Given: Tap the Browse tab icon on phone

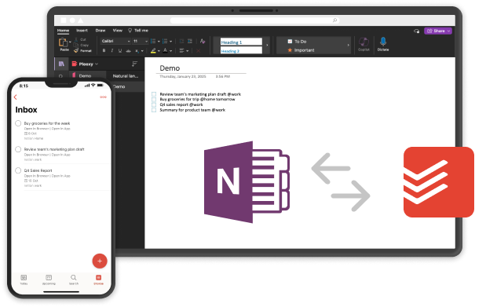Looking at the screenshot, I should coord(98,277).
